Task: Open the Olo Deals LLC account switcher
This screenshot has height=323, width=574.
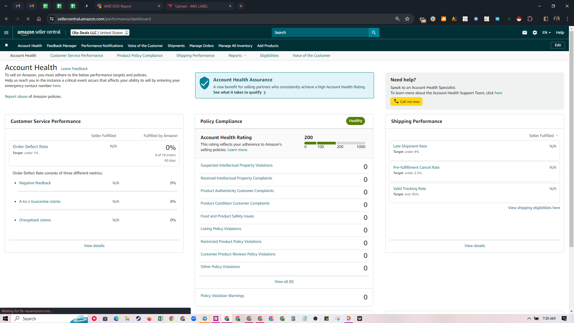Action: (x=100, y=33)
